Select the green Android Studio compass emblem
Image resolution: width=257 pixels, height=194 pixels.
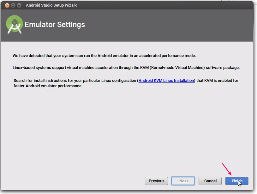click(x=14, y=25)
